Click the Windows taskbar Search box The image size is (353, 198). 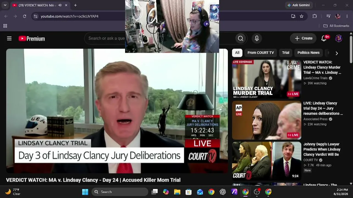pos(120,192)
